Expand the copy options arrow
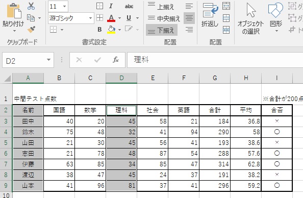 tap(40, 18)
